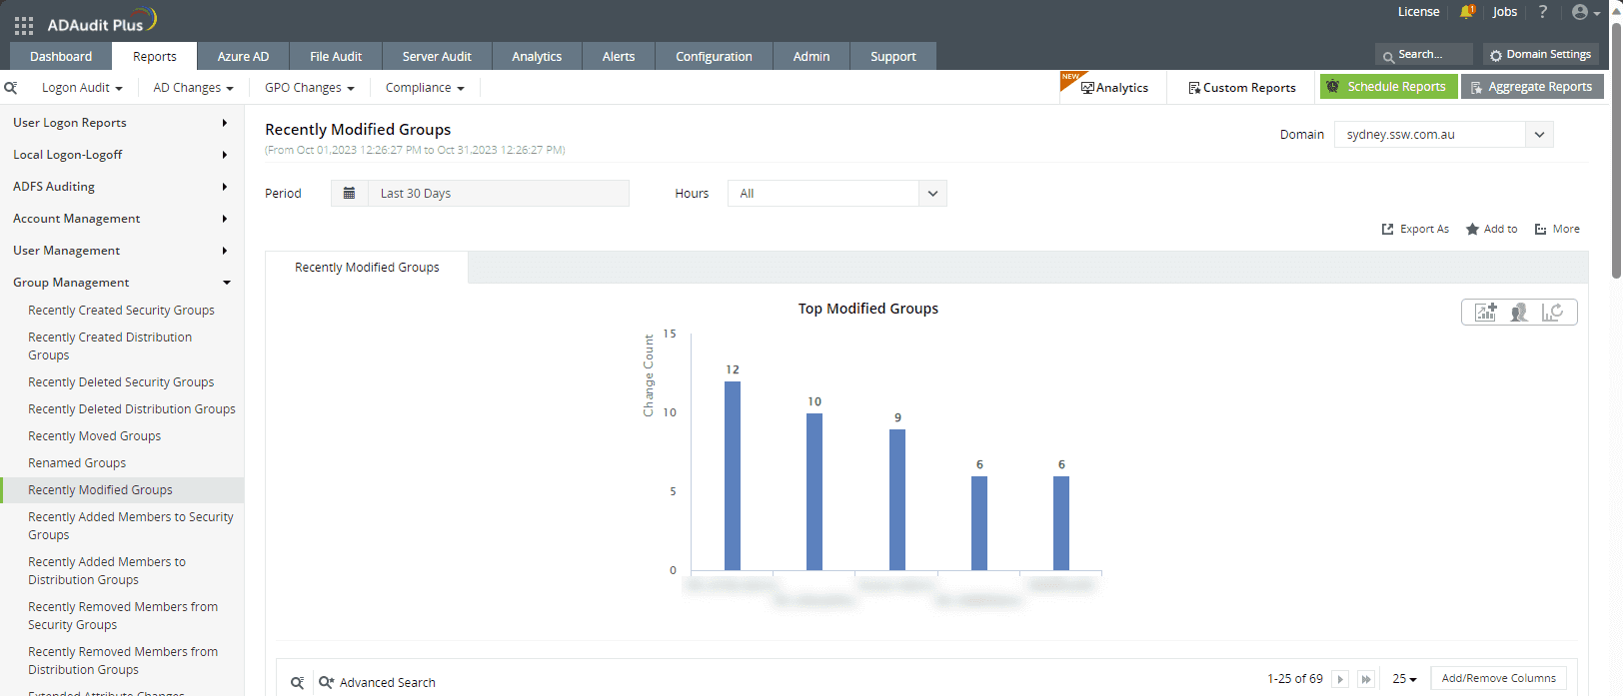Jump to last page of results
The width and height of the screenshot is (1623, 696).
(1365, 679)
